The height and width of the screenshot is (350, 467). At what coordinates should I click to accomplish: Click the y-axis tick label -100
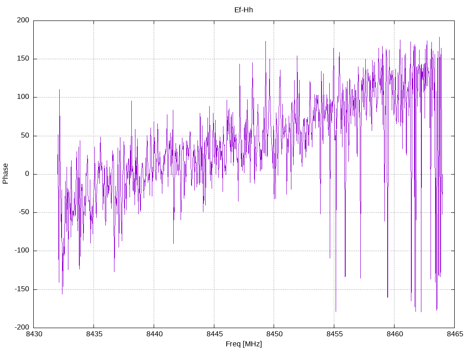(22, 251)
